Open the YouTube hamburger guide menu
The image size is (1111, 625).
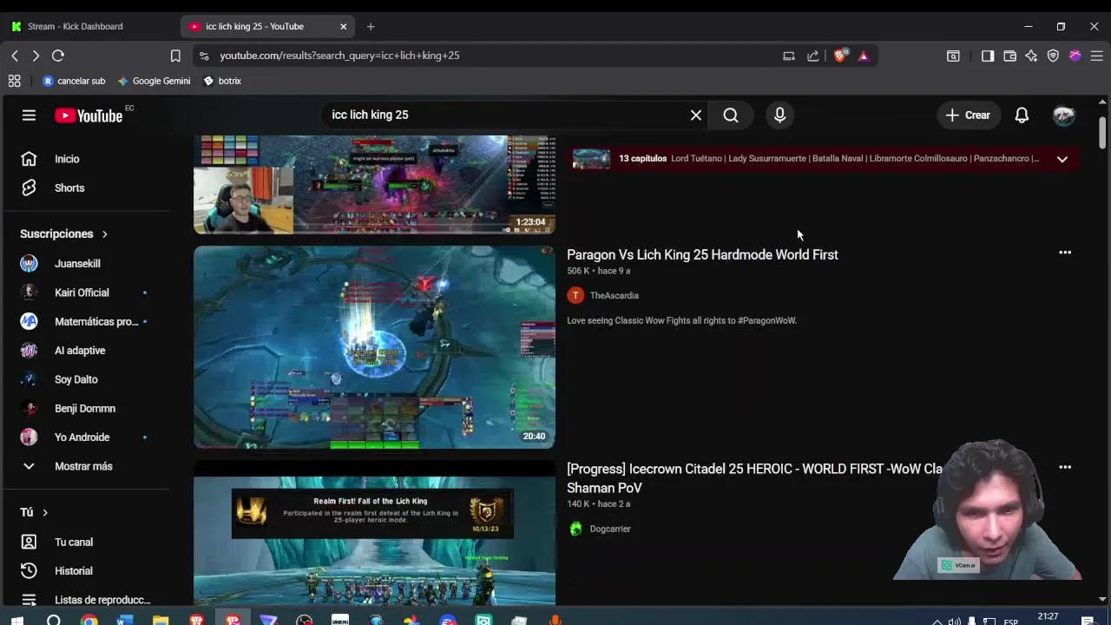pos(29,115)
